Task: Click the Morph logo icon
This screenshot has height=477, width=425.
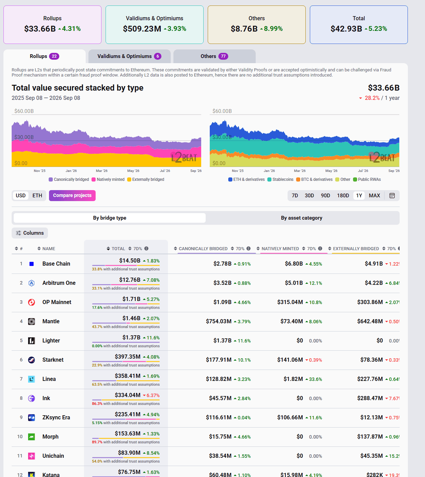Action: (x=32, y=437)
